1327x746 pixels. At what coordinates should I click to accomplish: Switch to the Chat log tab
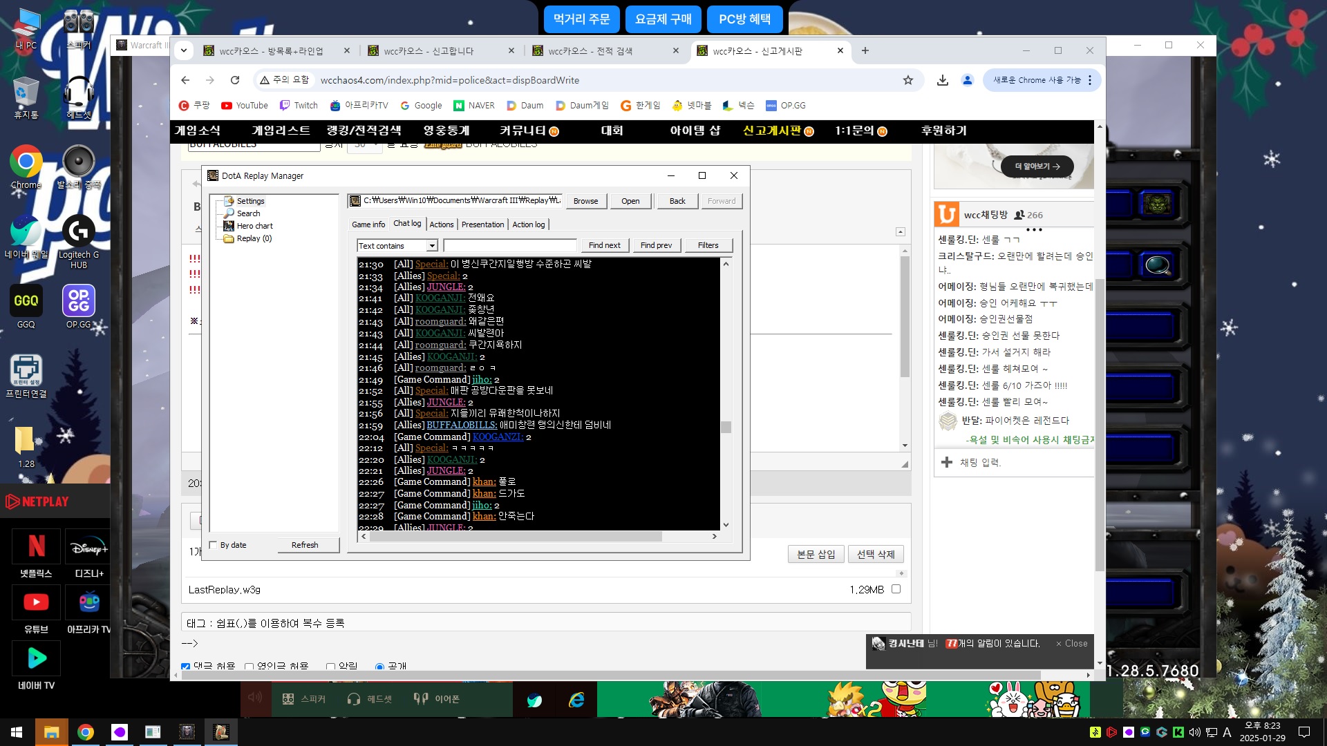coord(407,223)
